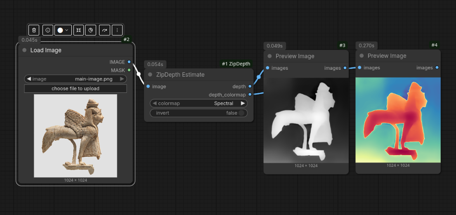The width and height of the screenshot is (456, 215).
Task: Click the 0.270s execution time label
Action: coord(367,45)
